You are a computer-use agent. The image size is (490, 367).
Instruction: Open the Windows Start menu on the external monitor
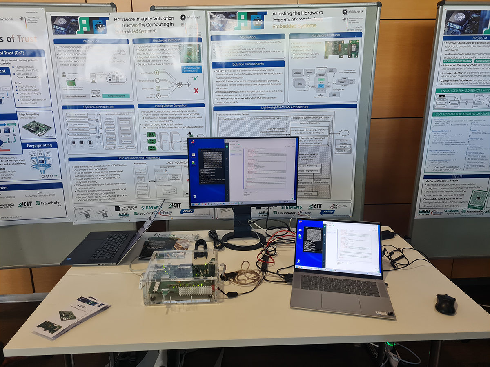pyautogui.click(x=193, y=204)
